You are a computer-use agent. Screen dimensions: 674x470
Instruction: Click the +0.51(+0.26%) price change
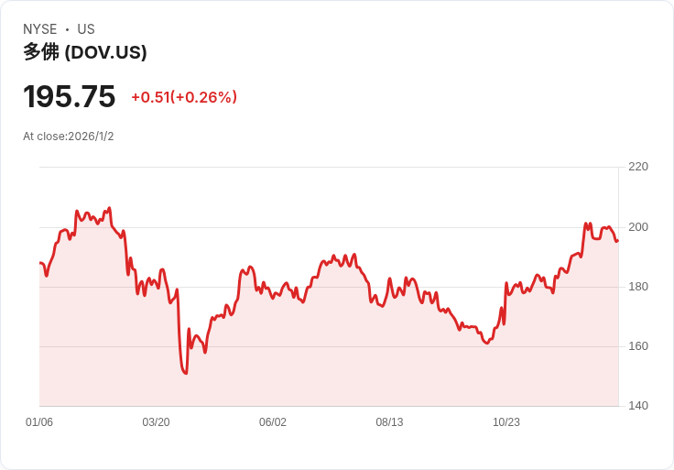(x=184, y=97)
